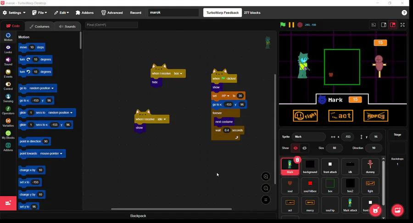Click the sprite Direction field
The image size is (413, 223).
pos(374,148)
